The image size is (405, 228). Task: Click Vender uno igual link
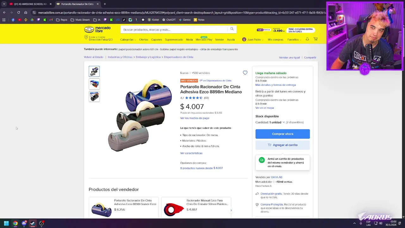coord(289,57)
